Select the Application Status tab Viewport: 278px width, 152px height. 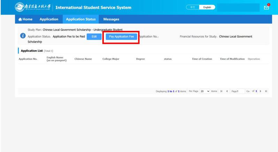80,19
